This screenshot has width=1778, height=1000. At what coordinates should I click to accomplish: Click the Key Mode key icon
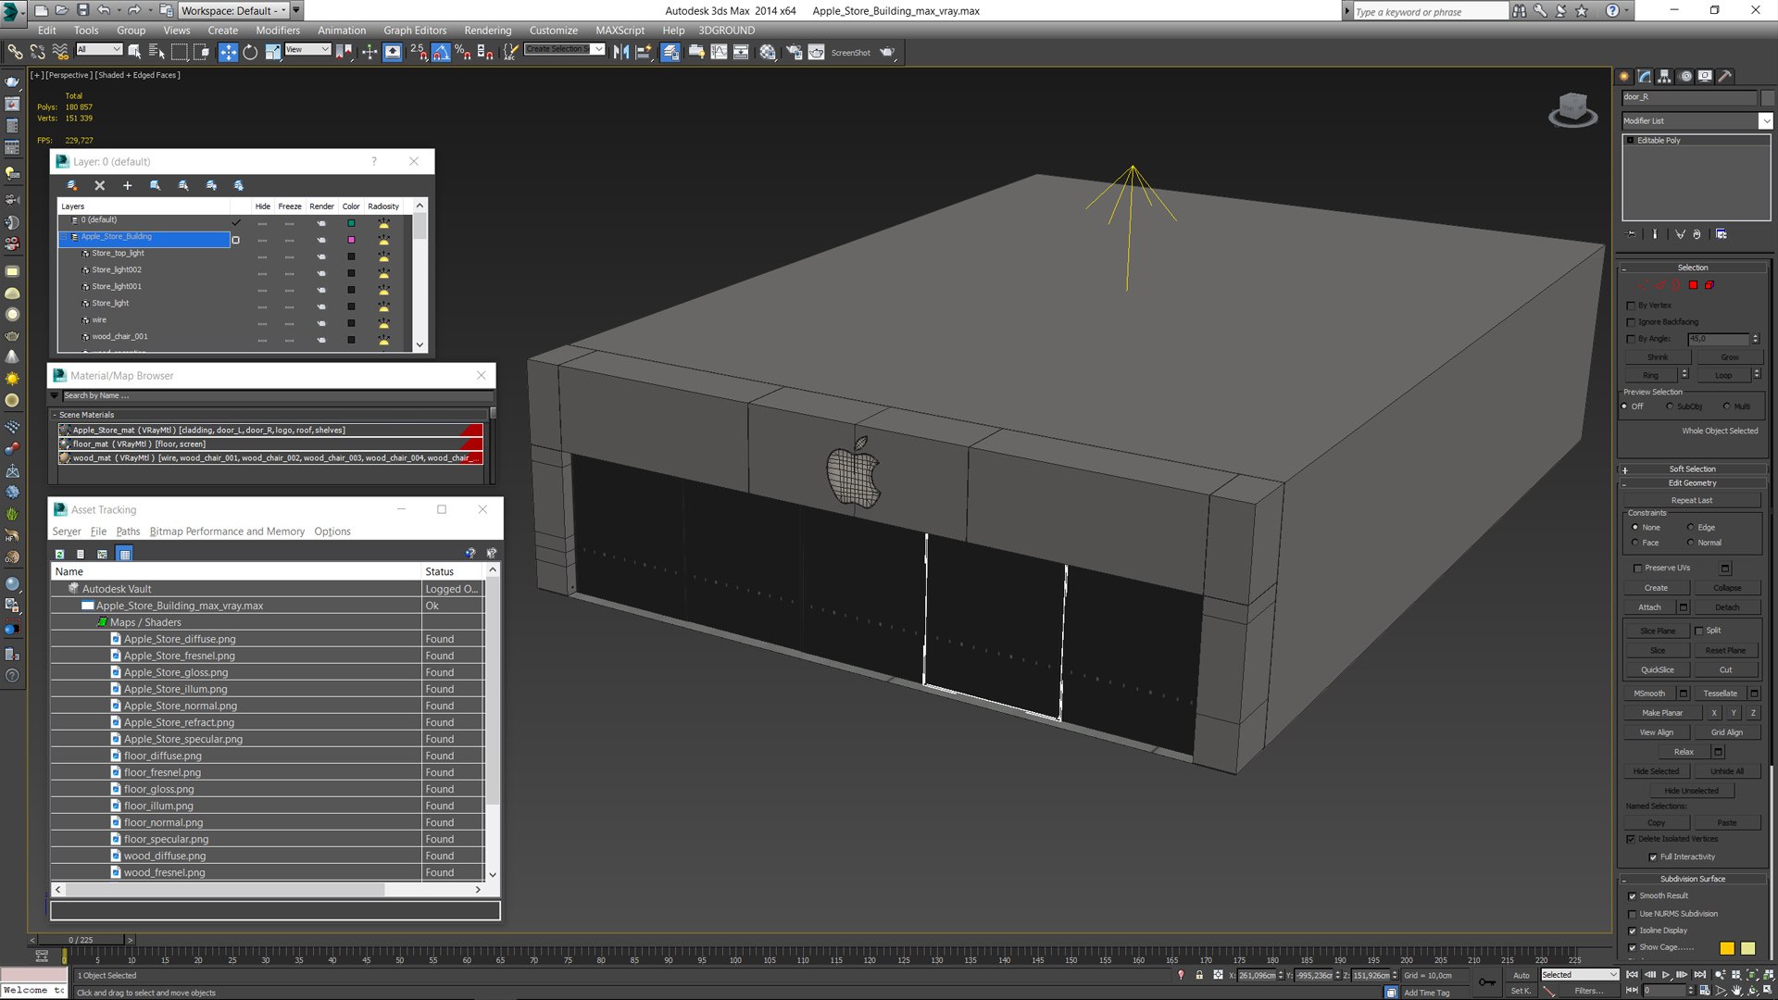click(1486, 982)
